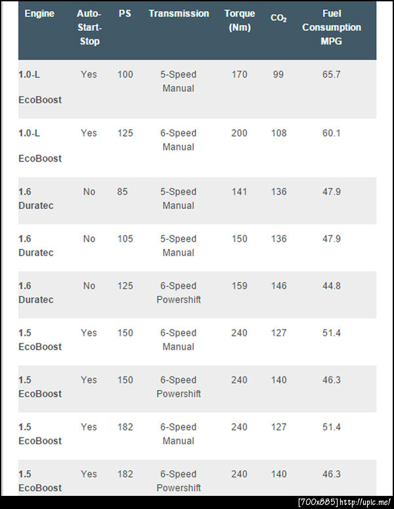Click the Engine column header
Image resolution: width=394 pixels, height=509 pixels.
39,14
